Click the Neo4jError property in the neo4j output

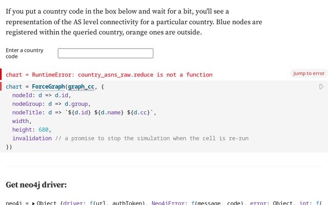[170, 203]
